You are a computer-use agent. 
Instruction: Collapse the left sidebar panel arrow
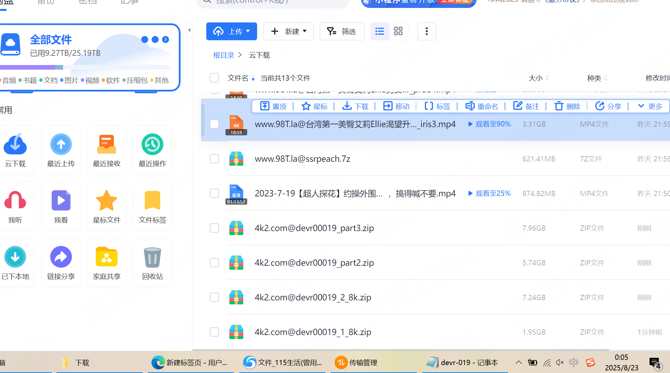click(x=189, y=30)
